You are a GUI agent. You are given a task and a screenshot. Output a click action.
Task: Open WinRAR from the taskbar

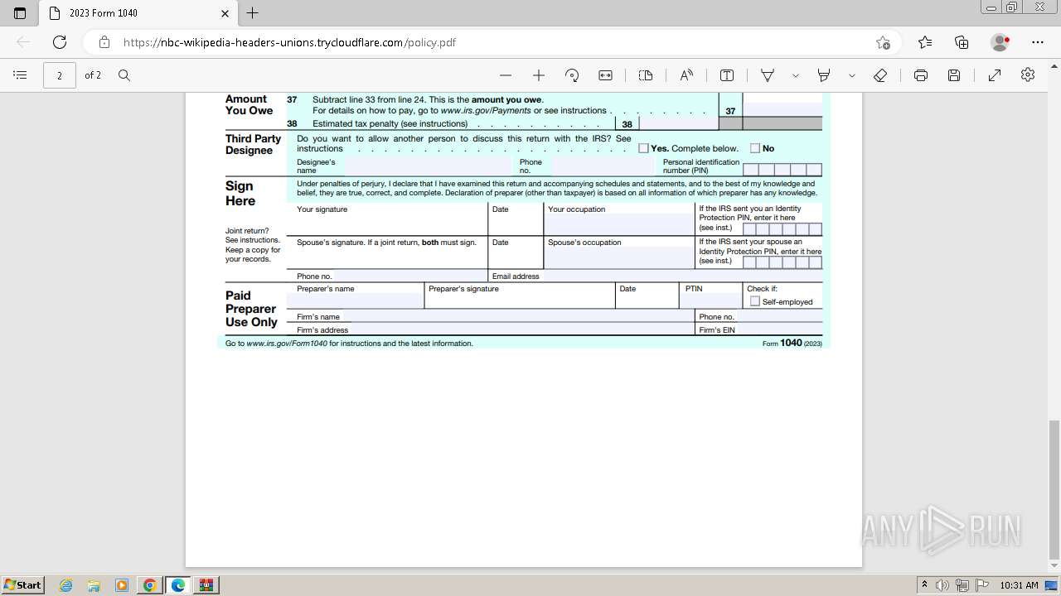click(x=206, y=585)
